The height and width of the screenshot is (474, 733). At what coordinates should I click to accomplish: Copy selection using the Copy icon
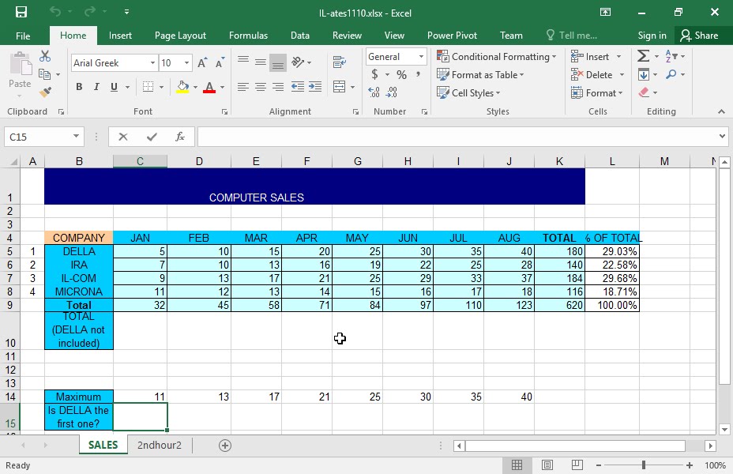pyautogui.click(x=45, y=73)
